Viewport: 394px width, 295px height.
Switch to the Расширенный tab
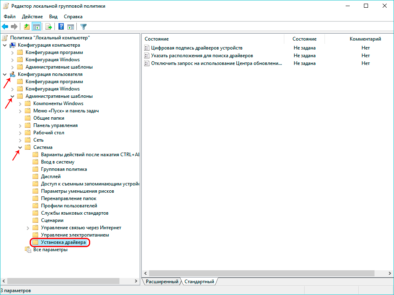pos(162,282)
